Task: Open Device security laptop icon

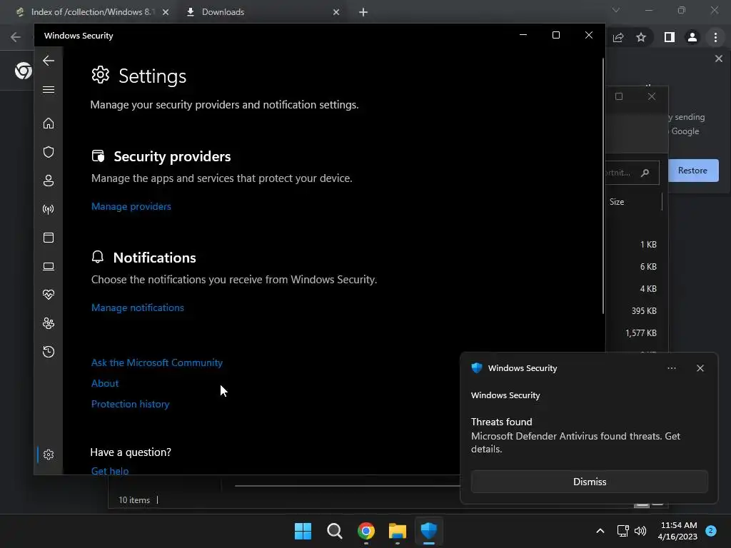Action: point(49,266)
